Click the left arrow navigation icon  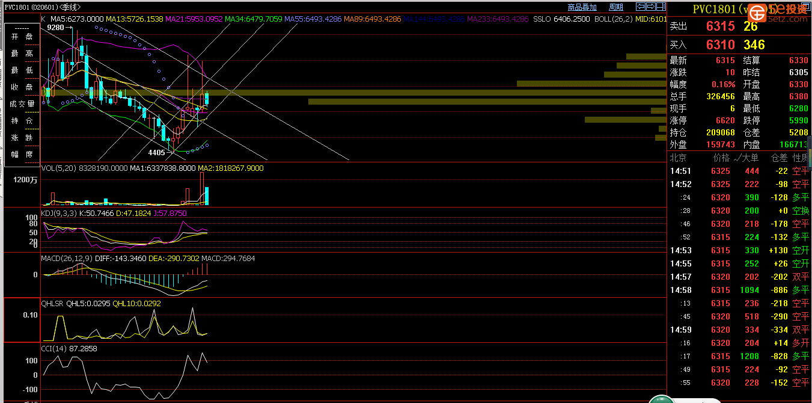(x=641, y=7)
